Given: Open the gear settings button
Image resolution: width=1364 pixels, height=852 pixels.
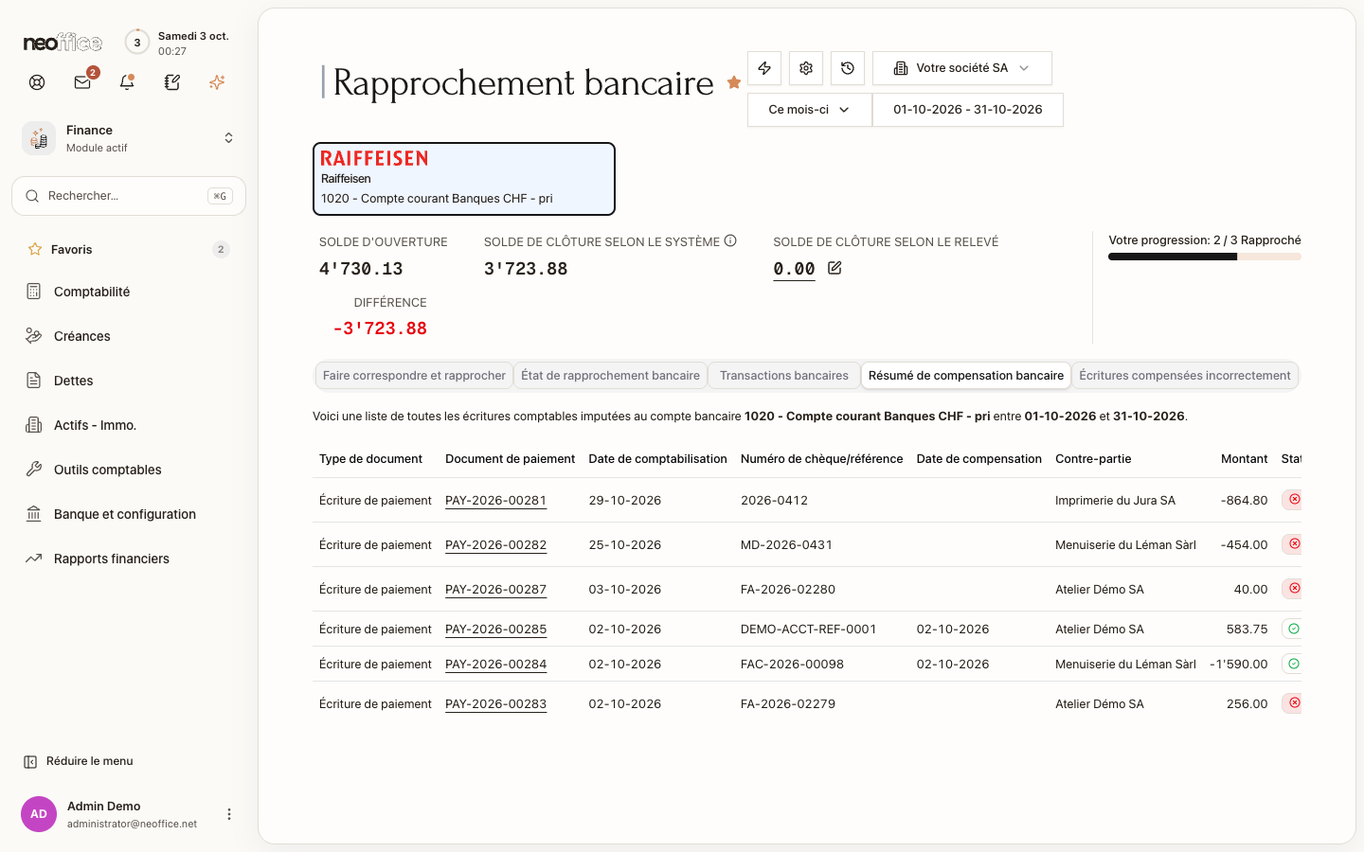Looking at the screenshot, I should click(x=806, y=68).
